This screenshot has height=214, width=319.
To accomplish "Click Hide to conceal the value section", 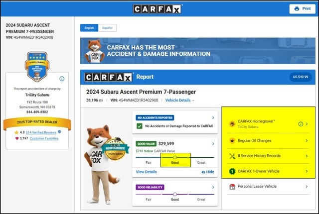I will [x=208, y=172].
